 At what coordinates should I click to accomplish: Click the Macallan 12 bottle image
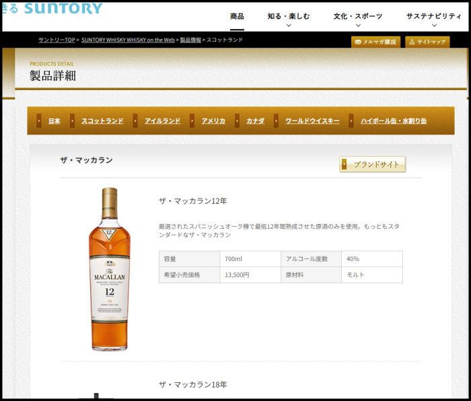[x=109, y=269]
